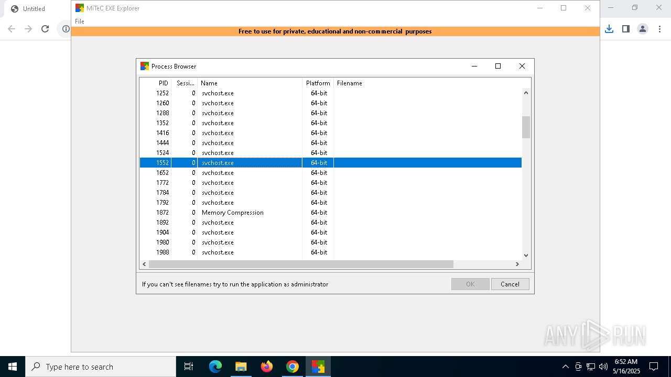Toggle the browser side panel icon
The height and width of the screenshot is (377, 671).
tap(626, 29)
